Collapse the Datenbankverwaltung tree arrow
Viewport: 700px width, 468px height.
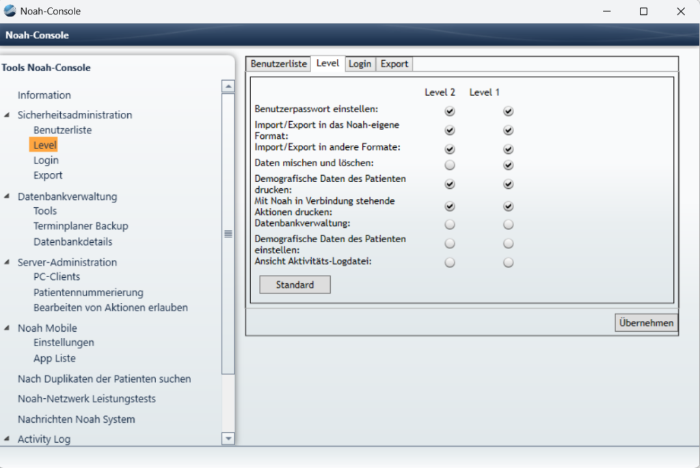coord(7,196)
